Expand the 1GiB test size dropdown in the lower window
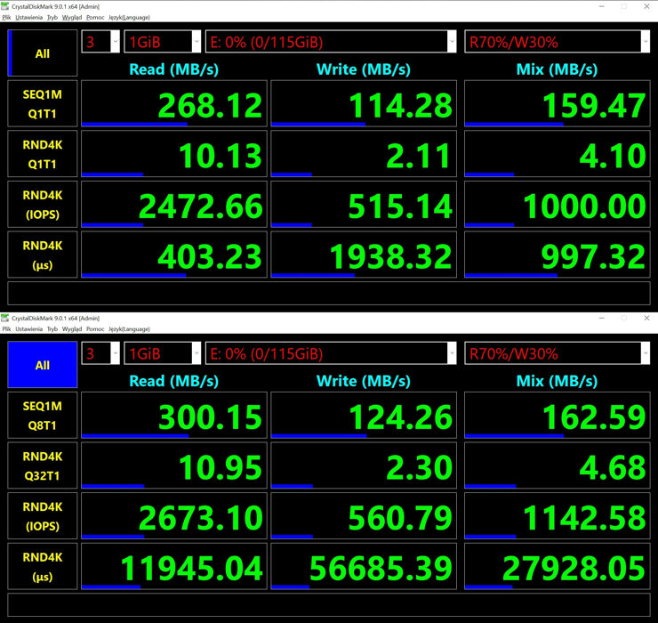 tap(163, 353)
